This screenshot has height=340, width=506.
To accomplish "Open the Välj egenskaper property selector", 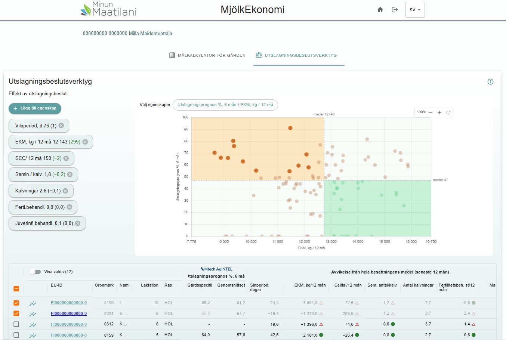I will [x=225, y=105].
